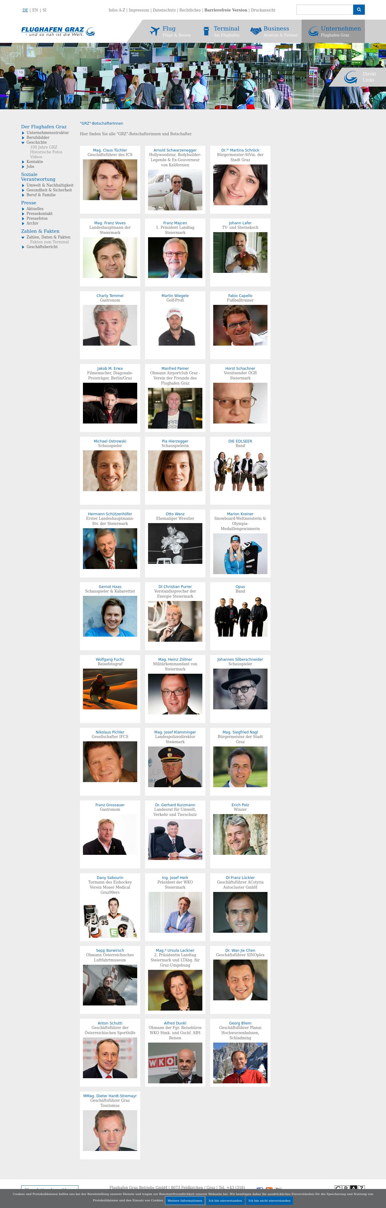
Task: Click Weitere Informationen cookie button
Action: (x=185, y=1200)
